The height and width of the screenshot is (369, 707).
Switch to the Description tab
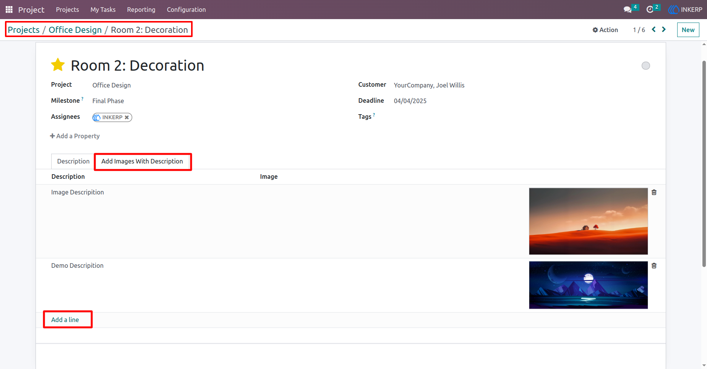coord(73,161)
